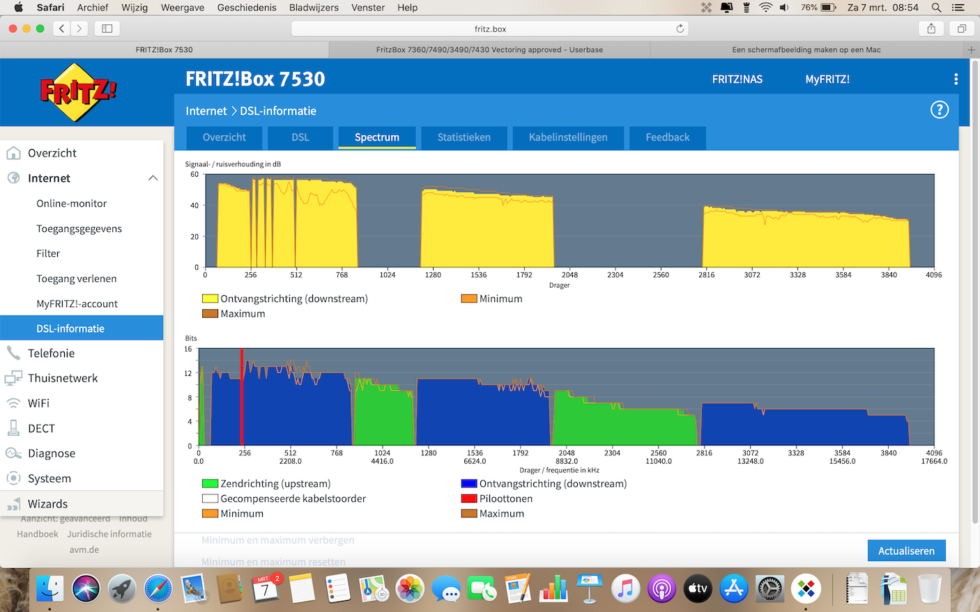
Task: Click the red Piloottonen legend swatch
Action: [x=468, y=499]
